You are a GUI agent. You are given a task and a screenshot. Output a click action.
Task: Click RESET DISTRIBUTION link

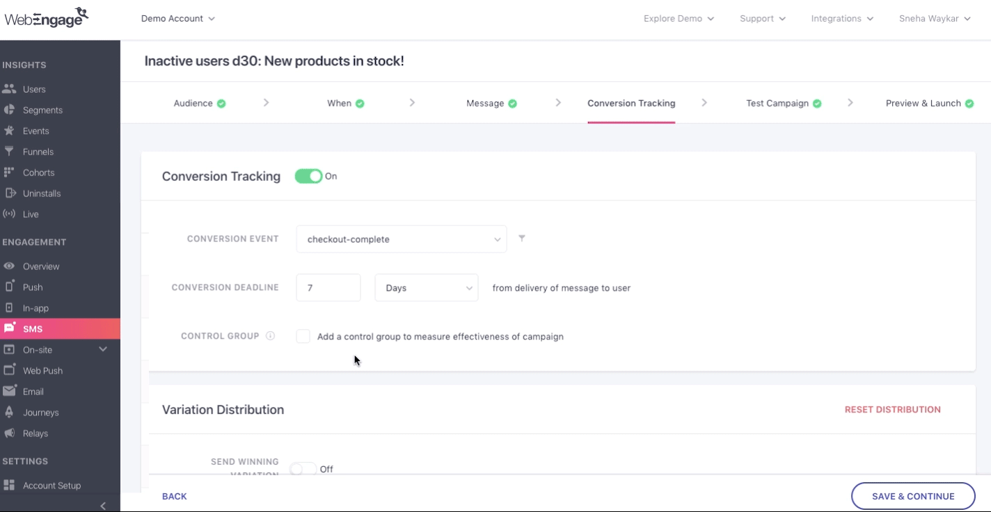click(x=893, y=410)
